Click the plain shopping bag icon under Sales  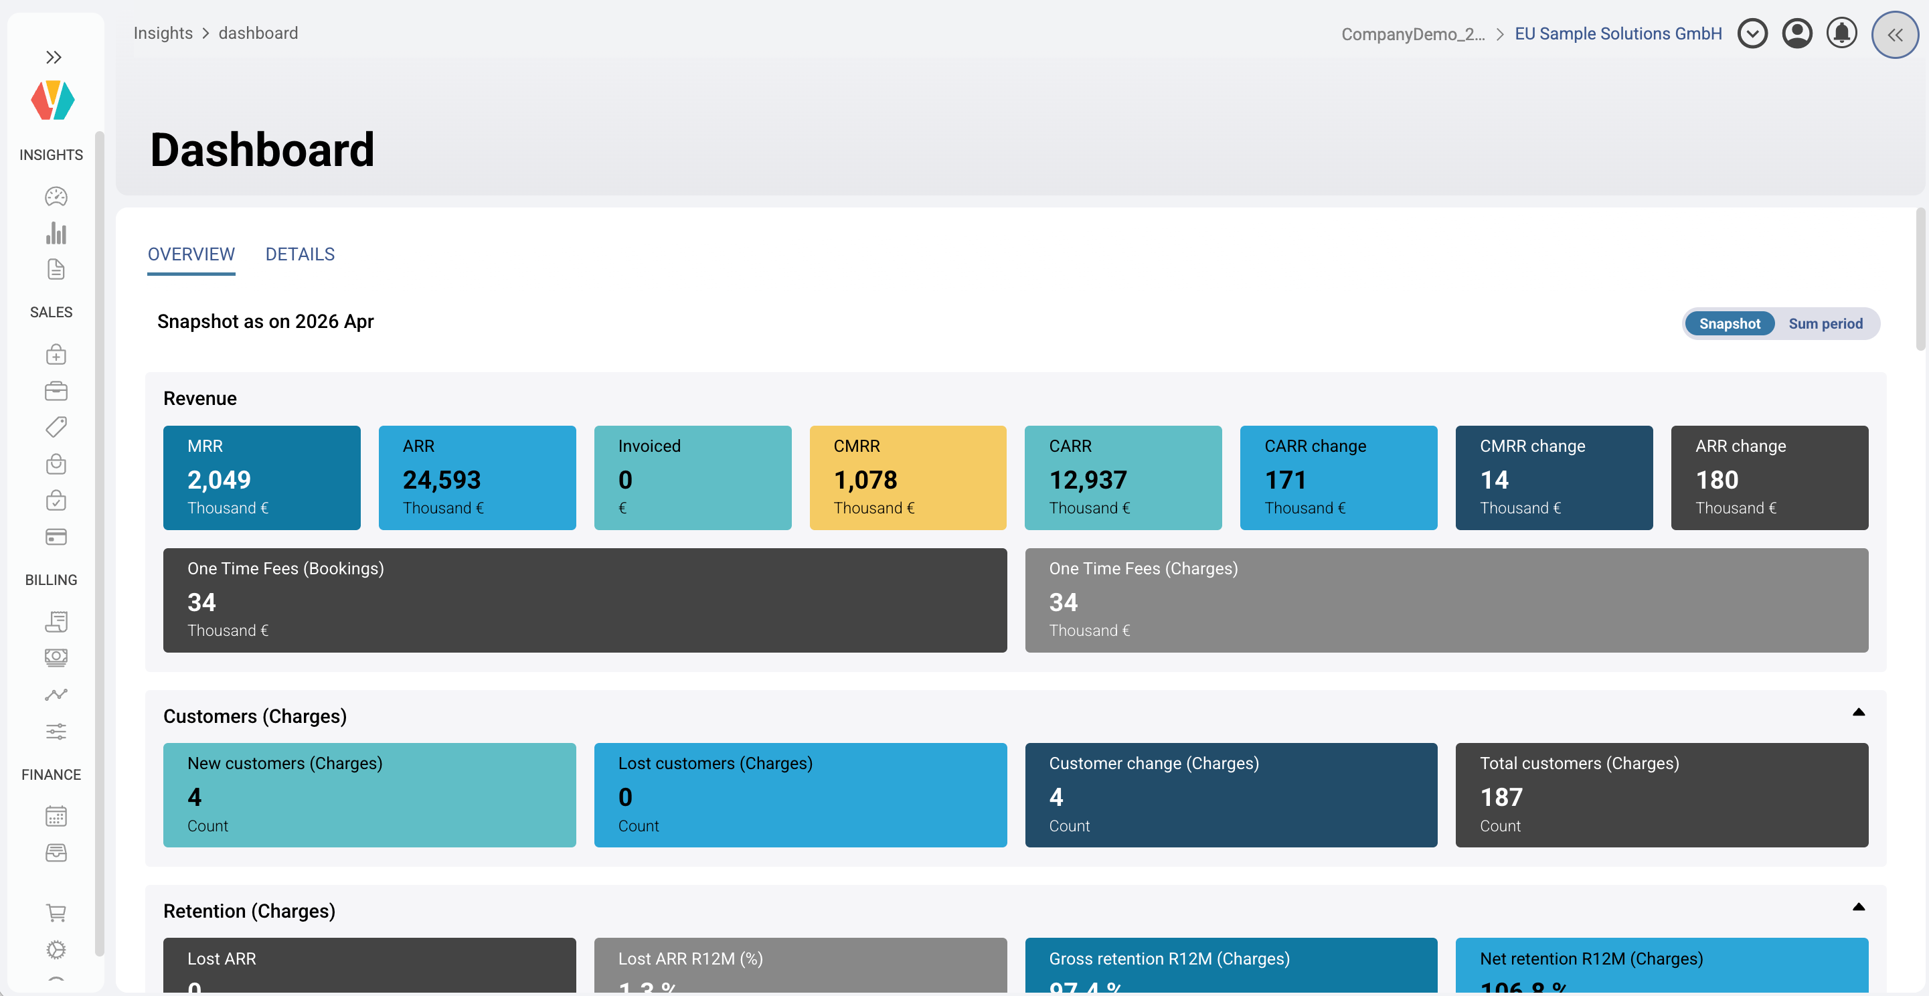(56, 464)
